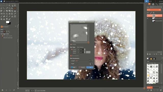Select the Ellipse Select tool

point(4,5)
